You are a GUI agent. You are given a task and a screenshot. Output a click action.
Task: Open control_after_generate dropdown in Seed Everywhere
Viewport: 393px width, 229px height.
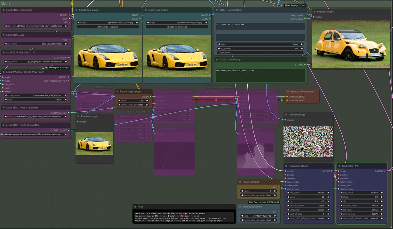point(259,220)
